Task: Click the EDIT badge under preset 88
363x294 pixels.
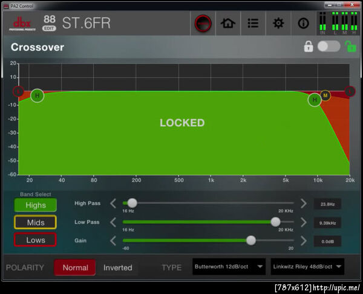Action: pos(49,28)
